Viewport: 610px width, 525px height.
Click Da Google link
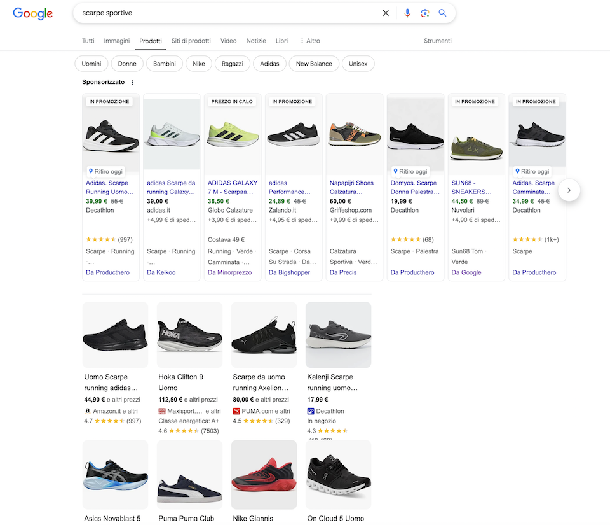click(466, 272)
